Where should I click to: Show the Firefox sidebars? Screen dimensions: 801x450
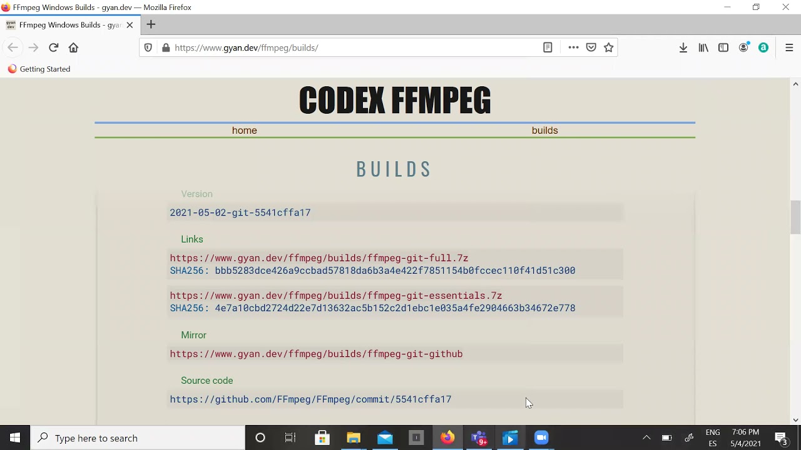pos(723,47)
